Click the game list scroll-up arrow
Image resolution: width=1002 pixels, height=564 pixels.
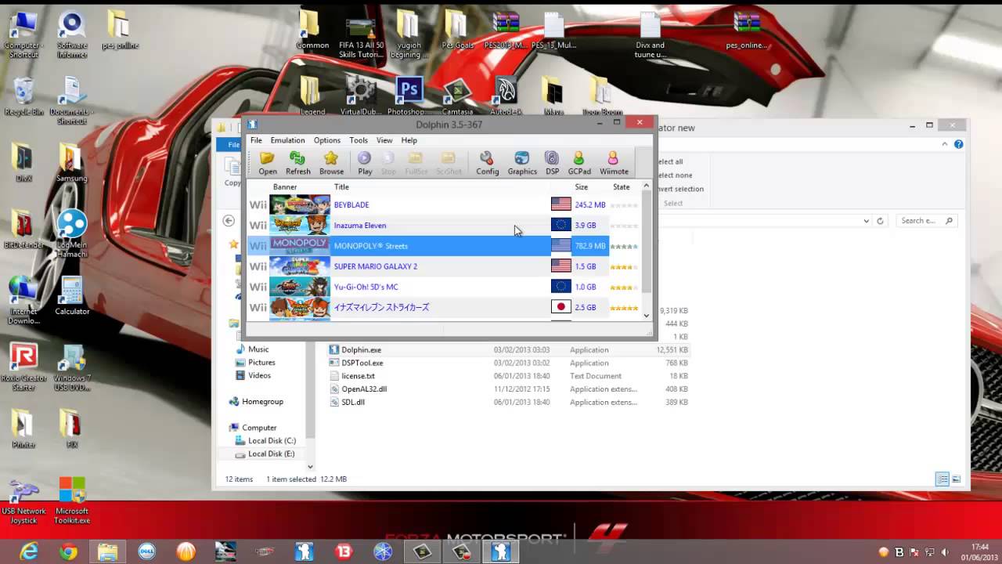[647, 186]
